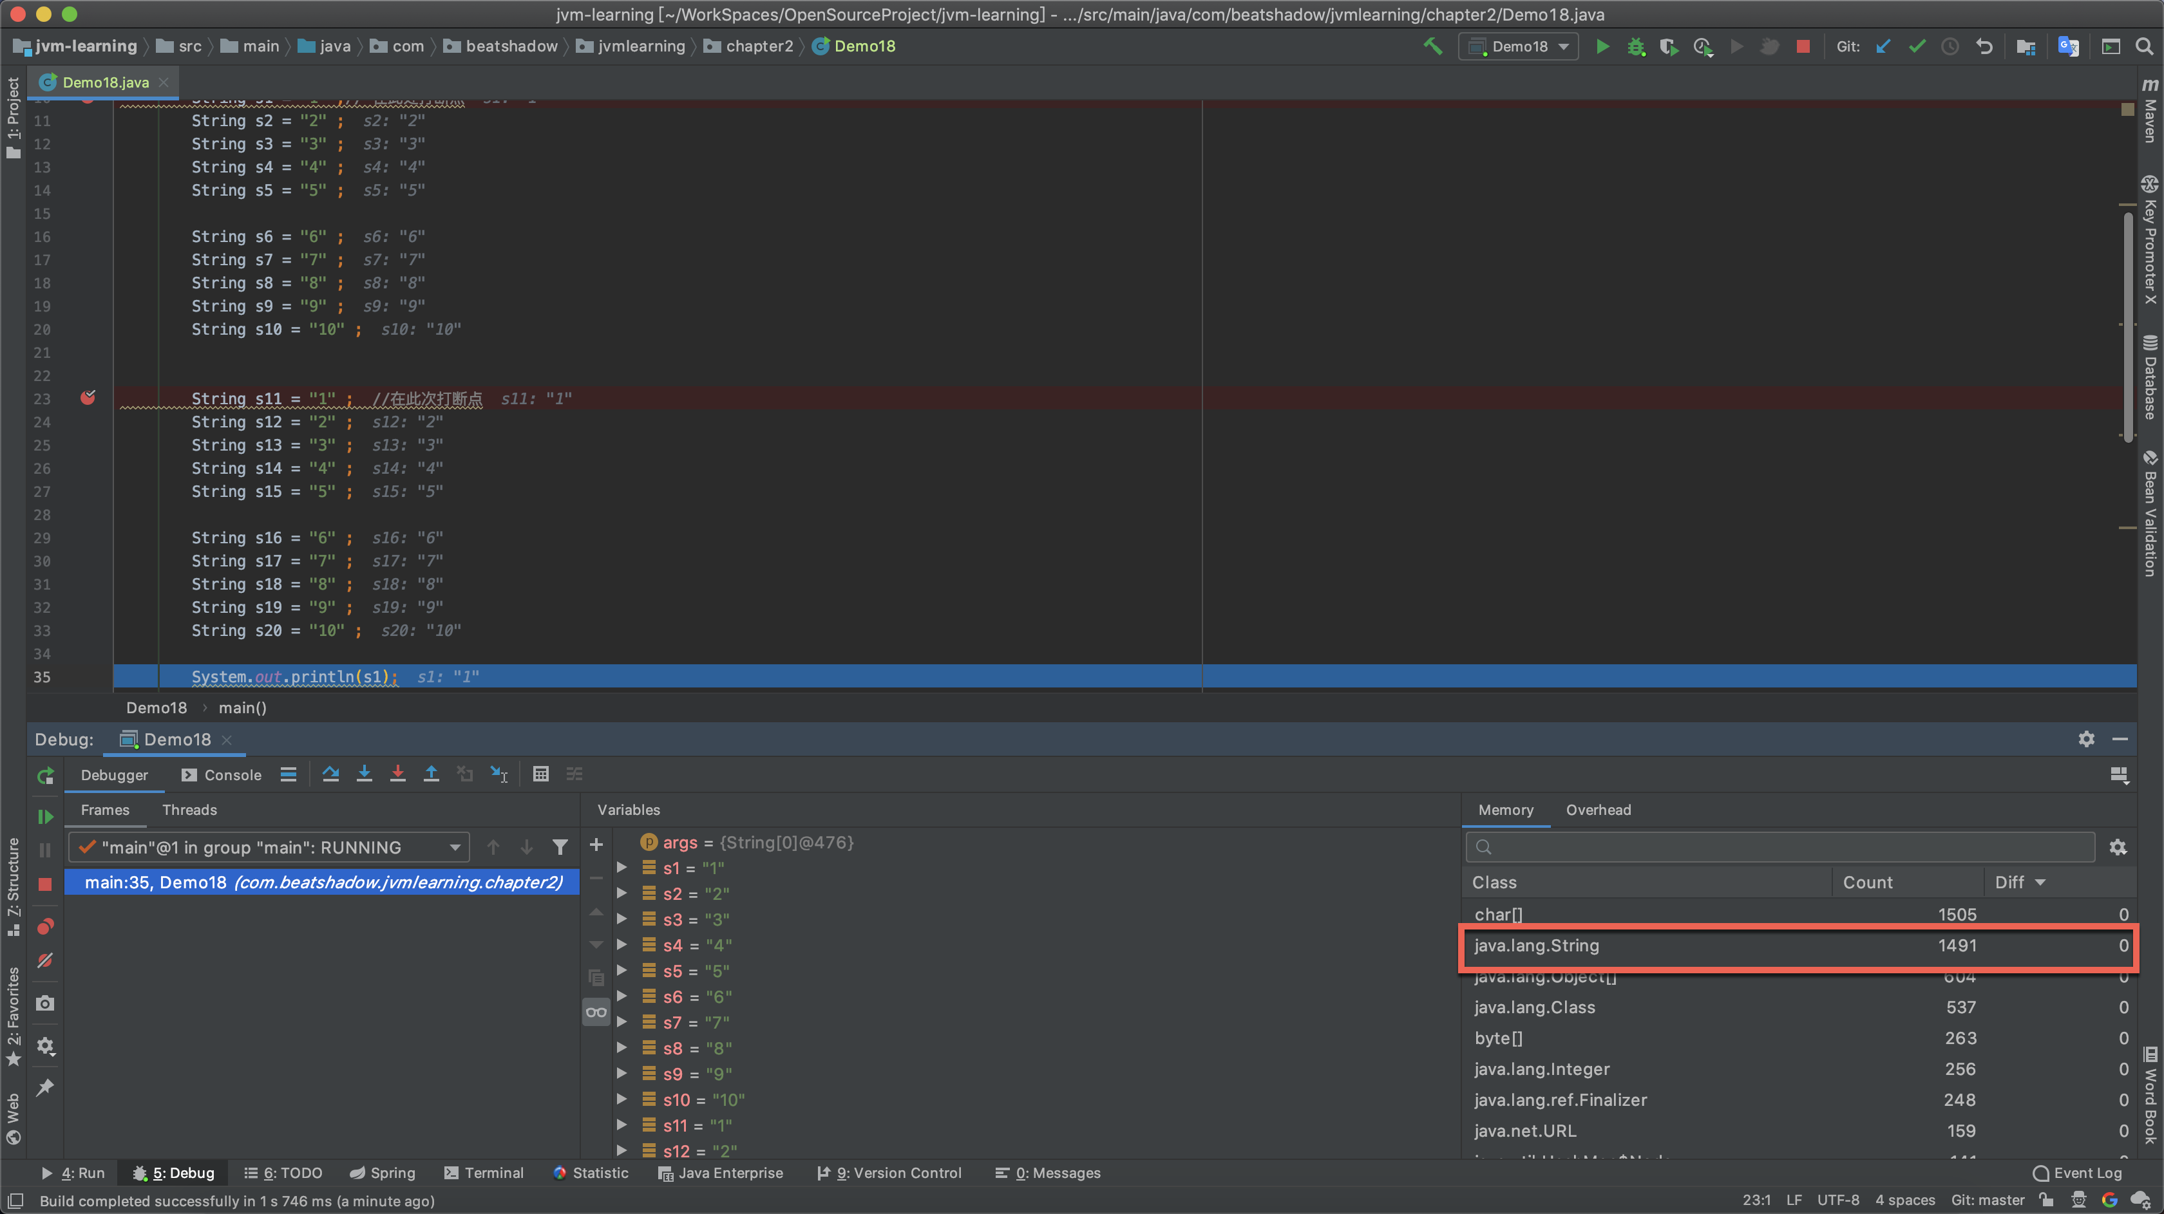This screenshot has height=1214, width=2164.
Task: Open the Event Log
Action: [2076, 1173]
